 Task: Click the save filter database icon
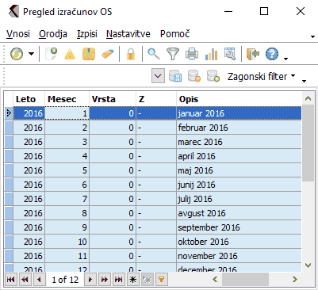175,76
